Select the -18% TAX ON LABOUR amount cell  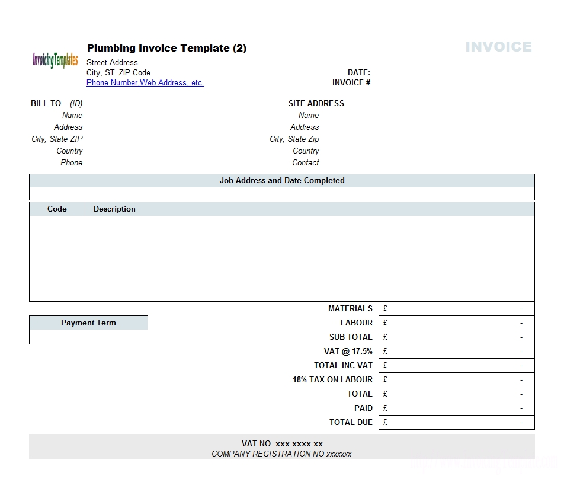456,379
